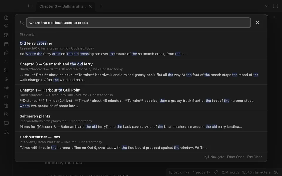Click the '274 words' status bar count
This screenshot has width=282, height=176.
(231, 172)
